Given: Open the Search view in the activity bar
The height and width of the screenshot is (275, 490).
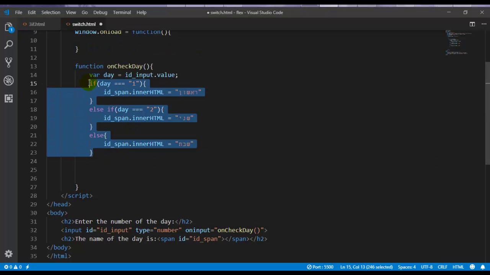Looking at the screenshot, I should [9, 45].
